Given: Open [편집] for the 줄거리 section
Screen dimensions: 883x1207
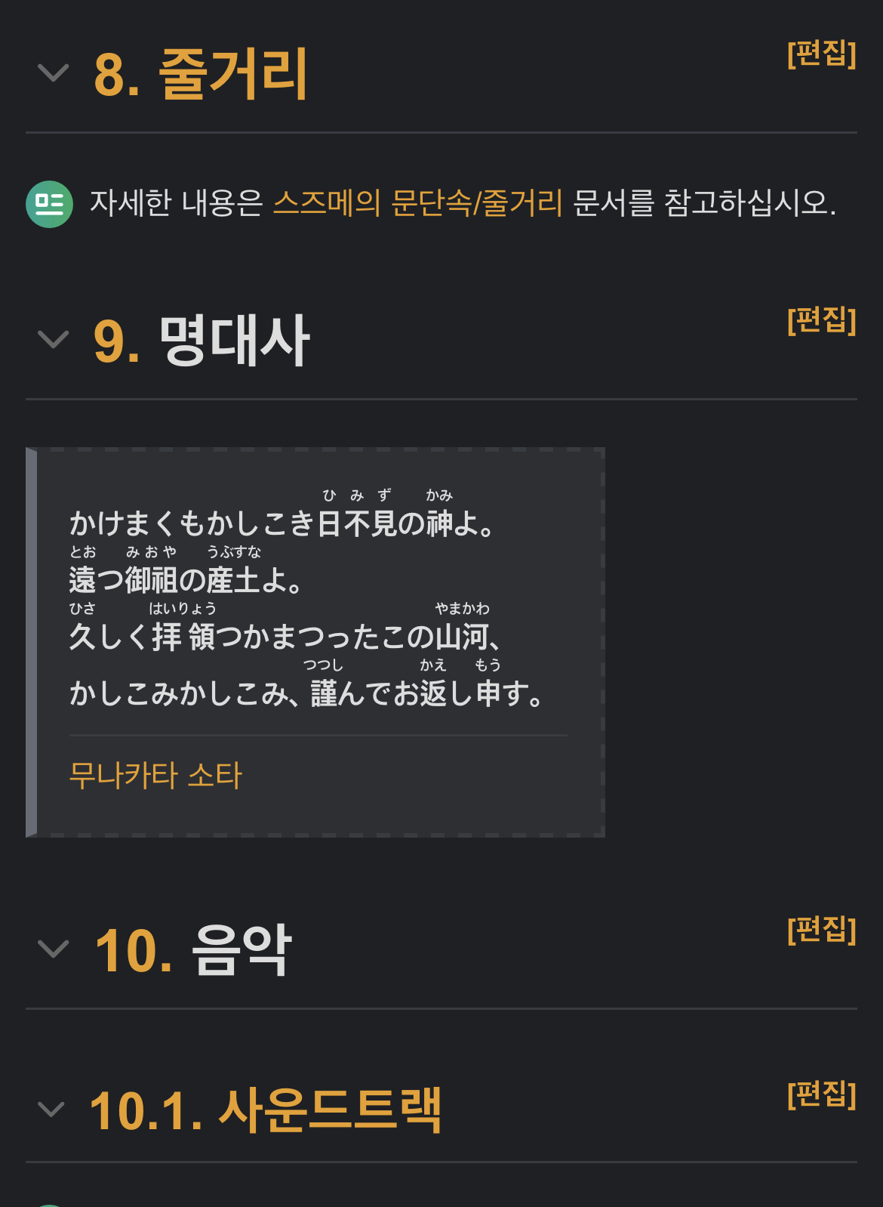Looking at the screenshot, I should (x=821, y=54).
